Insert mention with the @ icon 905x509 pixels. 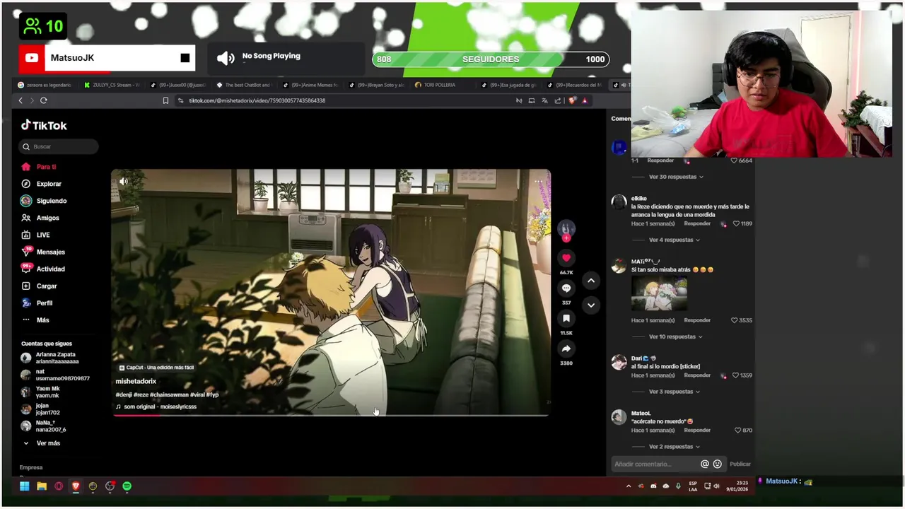click(x=704, y=464)
